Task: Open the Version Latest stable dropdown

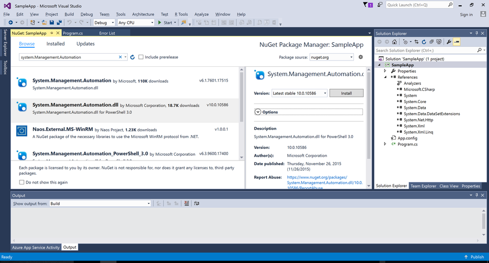Action: point(300,93)
